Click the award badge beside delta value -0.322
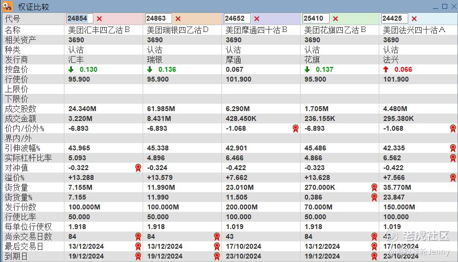458x262 pixels. (138, 168)
